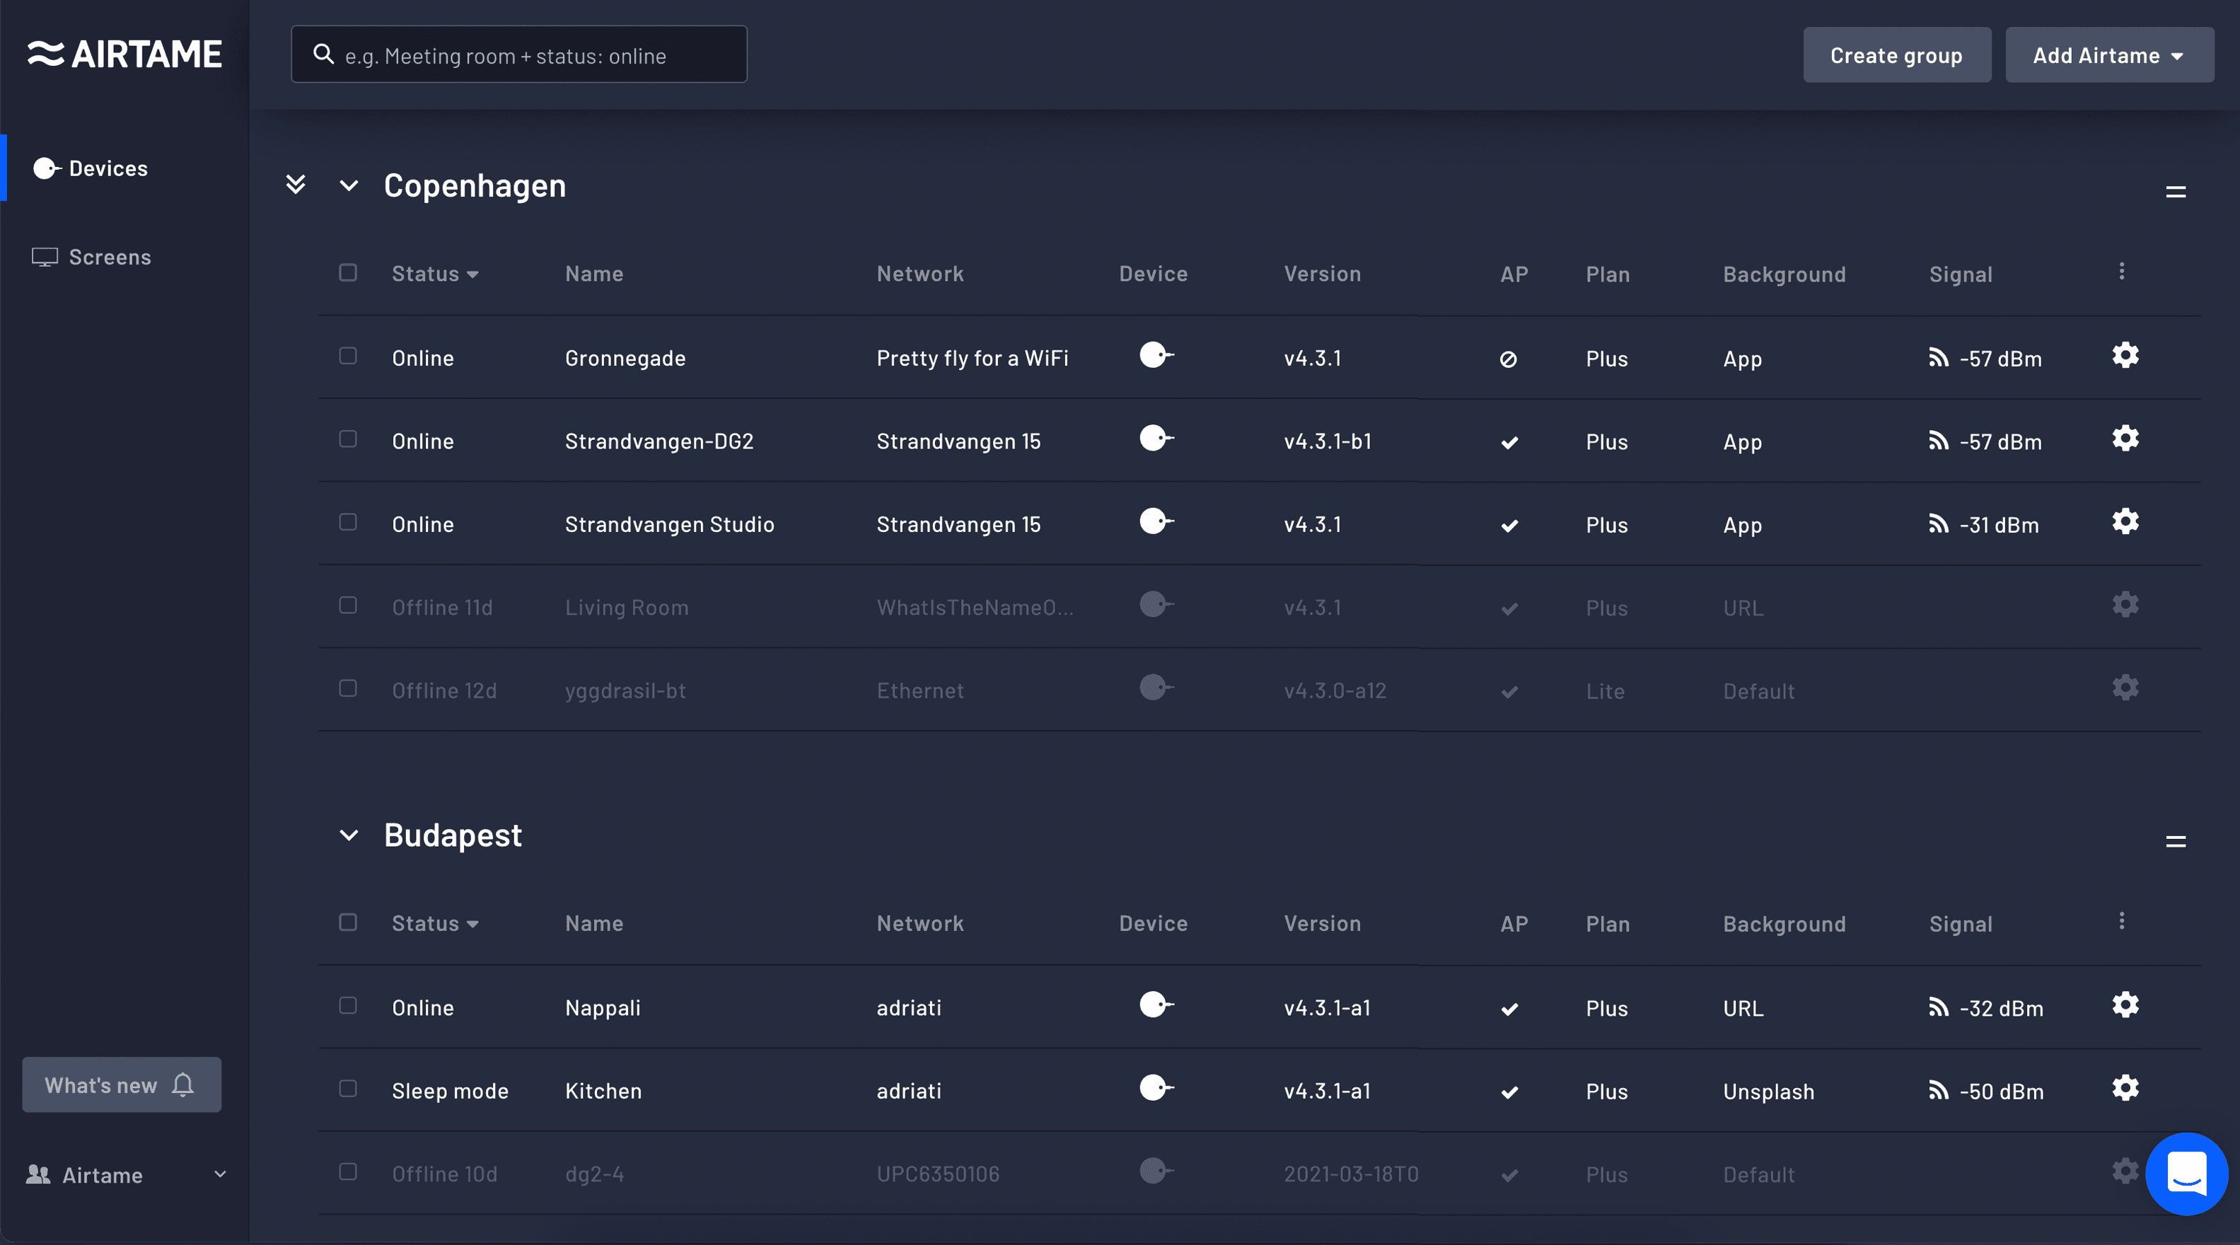Click the Devices menu item in sidebar

tap(108, 166)
